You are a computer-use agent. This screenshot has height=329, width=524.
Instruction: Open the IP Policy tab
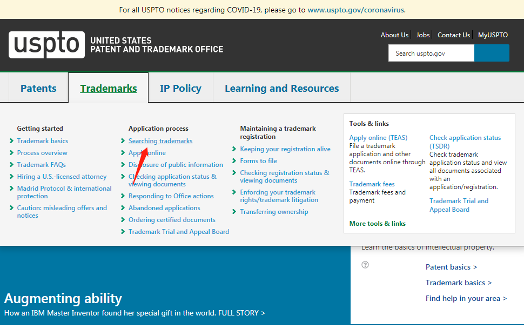[x=181, y=88]
